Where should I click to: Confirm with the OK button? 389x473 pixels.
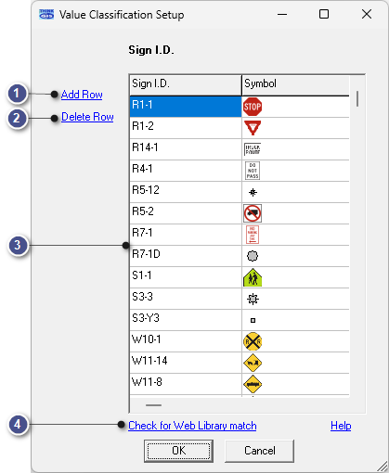[x=178, y=451]
